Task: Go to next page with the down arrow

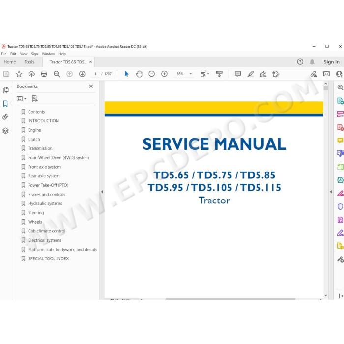Action: tap(82, 74)
